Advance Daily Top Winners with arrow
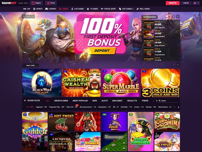Viewport: 202px width, 152px height. 178,17
